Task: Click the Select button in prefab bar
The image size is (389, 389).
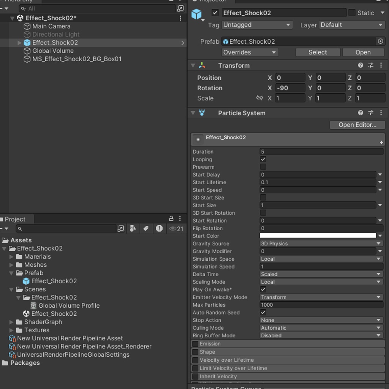Action: pyautogui.click(x=318, y=52)
